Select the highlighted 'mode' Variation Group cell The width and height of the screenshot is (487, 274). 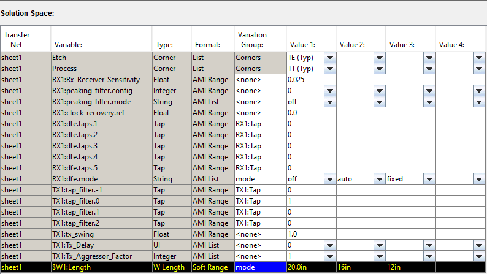point(259,267)
